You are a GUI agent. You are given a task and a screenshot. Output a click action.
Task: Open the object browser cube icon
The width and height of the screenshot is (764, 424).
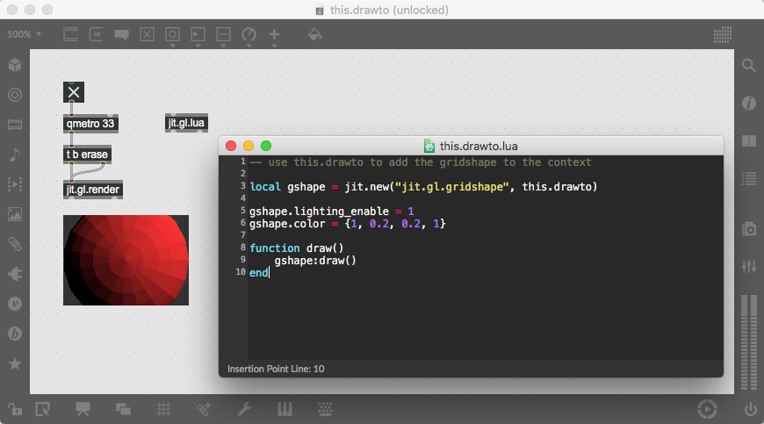(15, 65)
